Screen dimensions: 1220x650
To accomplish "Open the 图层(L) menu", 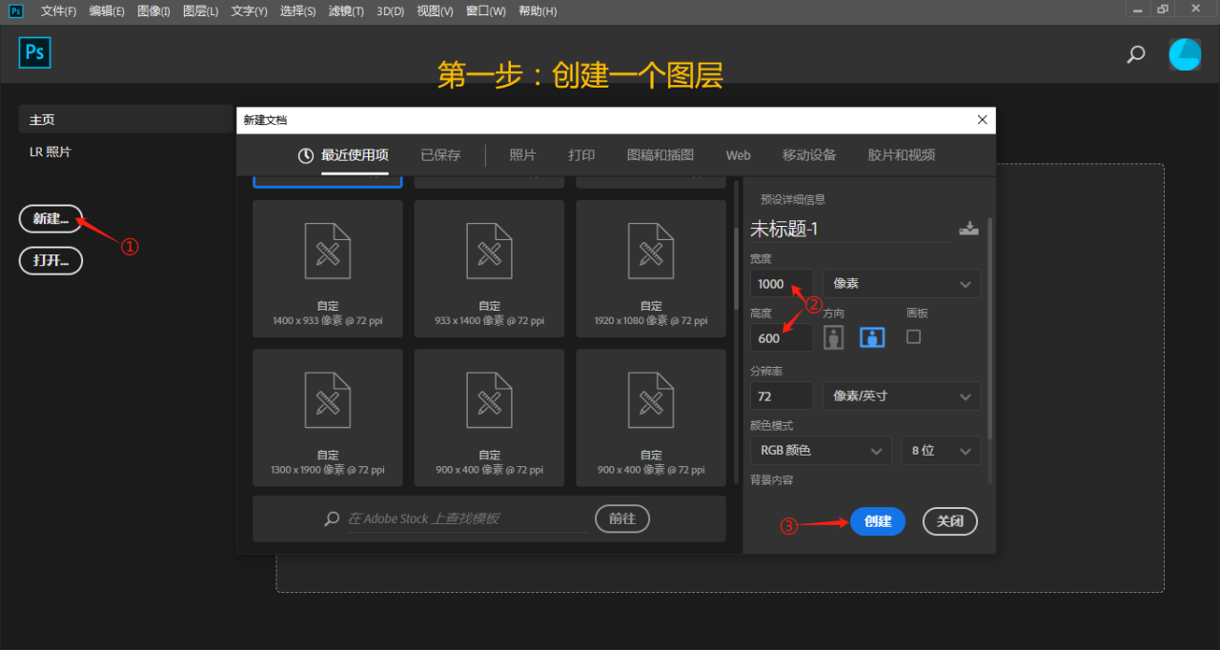I will pos(200,11).
